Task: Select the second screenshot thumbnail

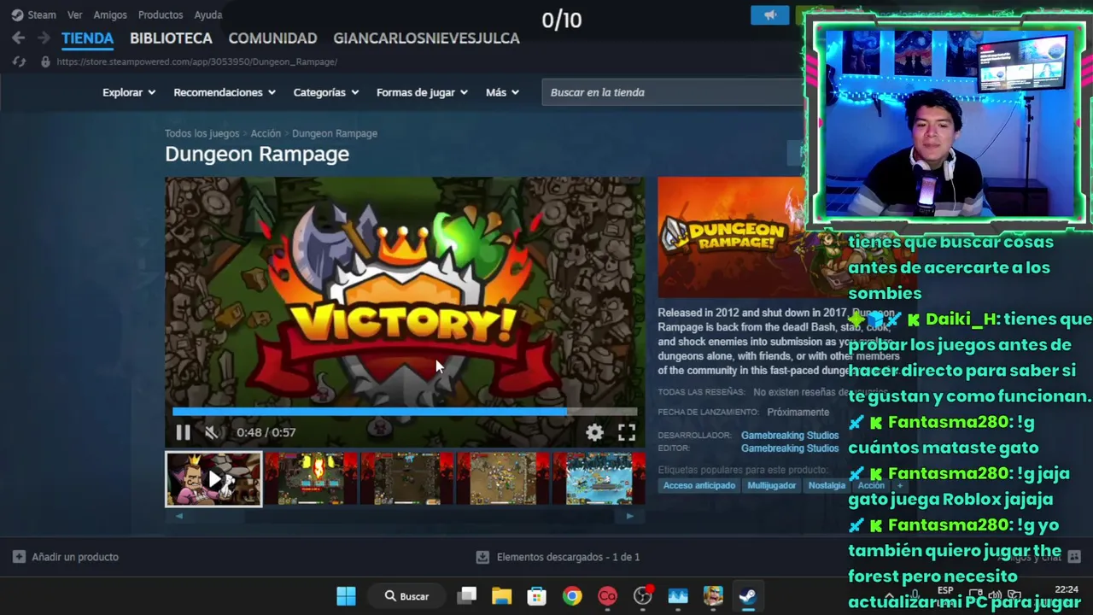Action: (311, 479)
